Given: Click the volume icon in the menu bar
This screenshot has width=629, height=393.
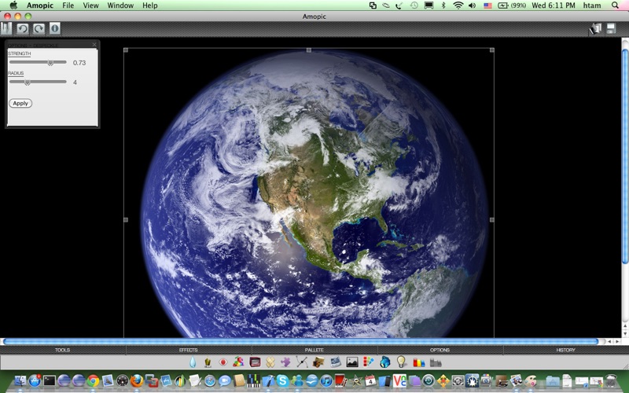Looking at the screenshot, I should tap(473, 6).
